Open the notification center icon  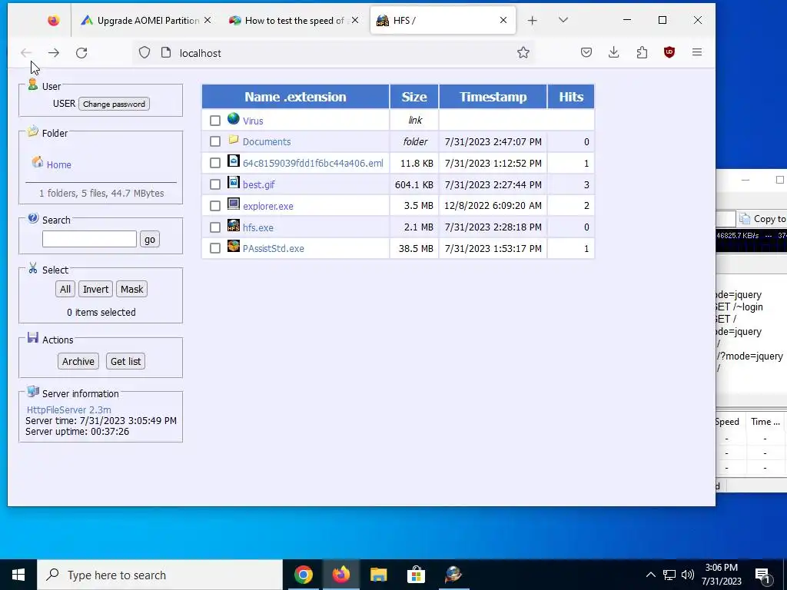tap(762, 575)
